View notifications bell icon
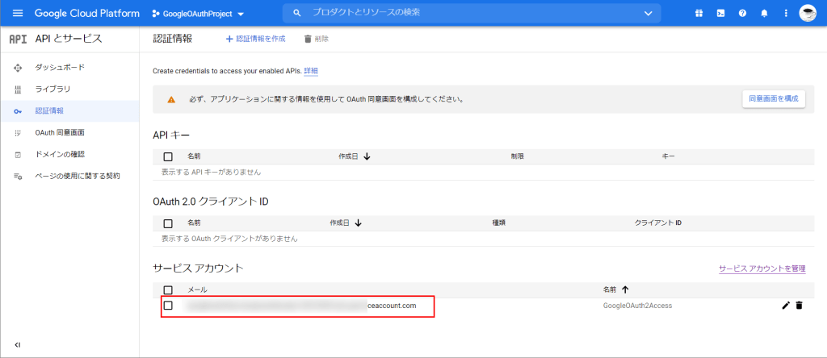The image size is (827, 358). pos(764,13)
